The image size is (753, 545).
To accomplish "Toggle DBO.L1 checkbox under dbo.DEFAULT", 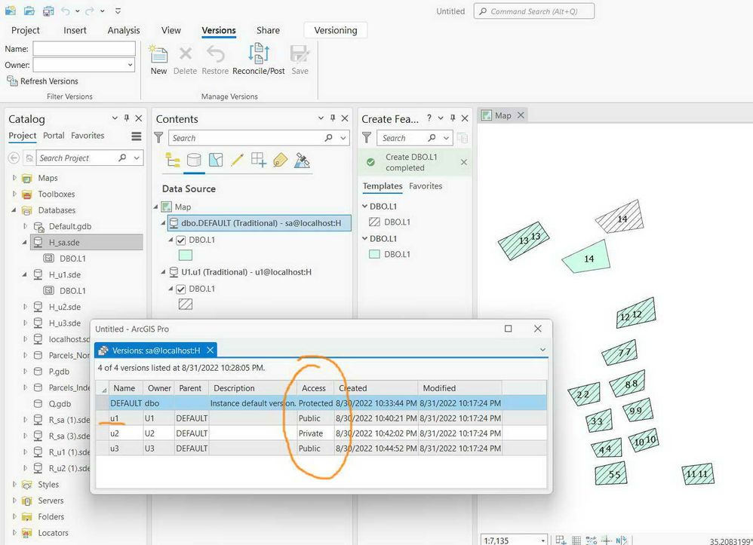I will click(181, 240).
